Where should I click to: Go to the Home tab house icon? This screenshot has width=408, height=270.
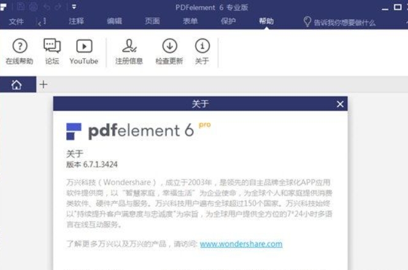(17, 84)
